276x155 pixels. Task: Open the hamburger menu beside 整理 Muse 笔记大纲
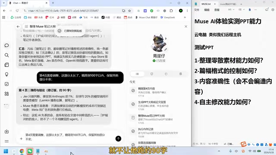click(x=26, y=27)
